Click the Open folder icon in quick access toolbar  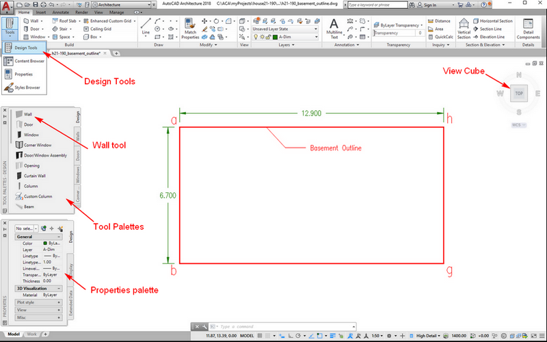tap(27, 5)
